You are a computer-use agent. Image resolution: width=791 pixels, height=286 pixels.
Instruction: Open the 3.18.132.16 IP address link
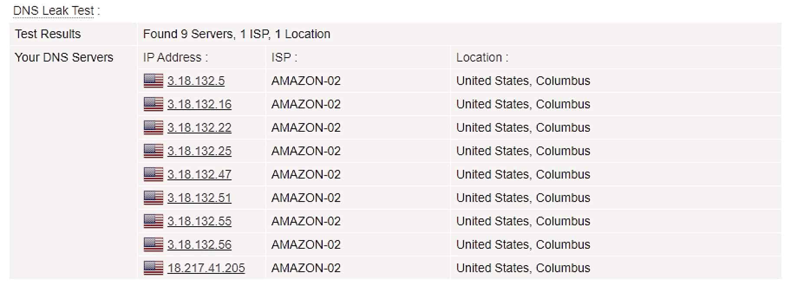pyautogui.click(x=199, y=104)
